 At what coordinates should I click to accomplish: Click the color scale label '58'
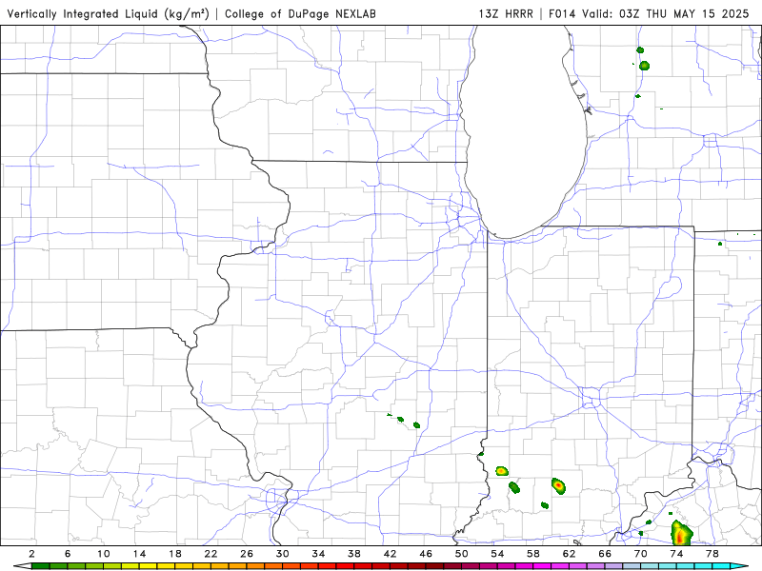(533, 554)
